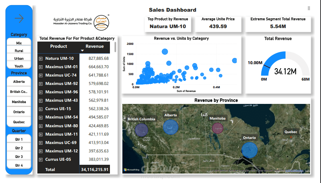The width and height of the screenshot is (321, 183).
Task: Sort table by Revenue column header
Action: (x=95, y=46)
